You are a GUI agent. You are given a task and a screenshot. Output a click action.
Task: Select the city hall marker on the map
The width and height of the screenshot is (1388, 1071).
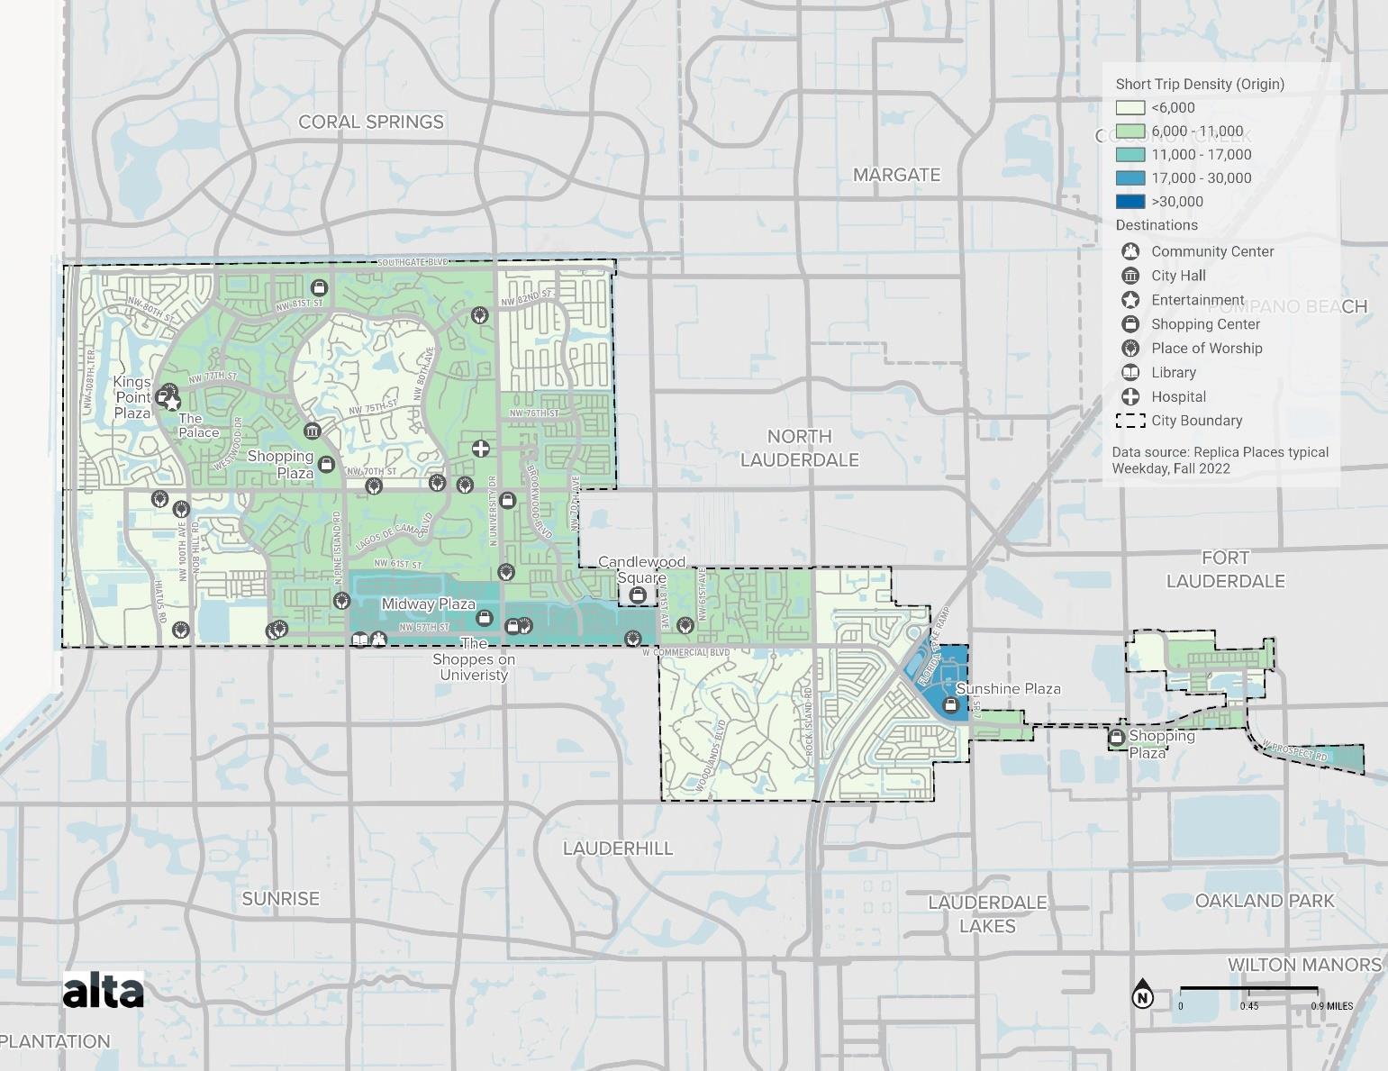(x=312, y=431)
